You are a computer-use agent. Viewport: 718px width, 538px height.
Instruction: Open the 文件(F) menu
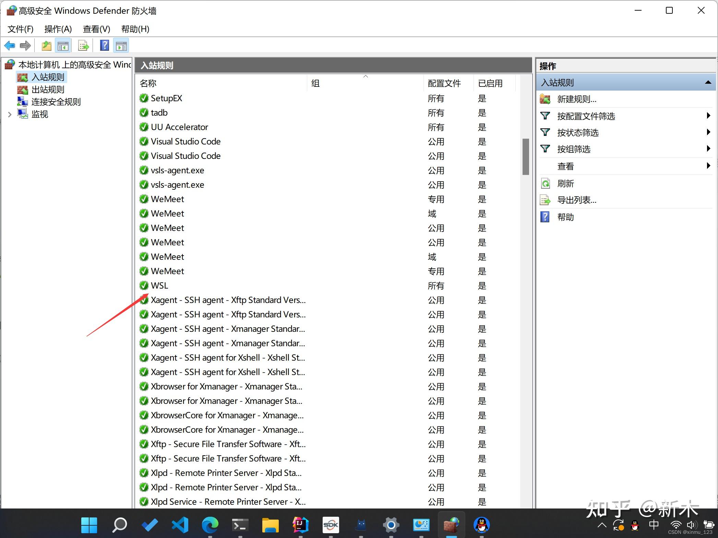[21, 29]
